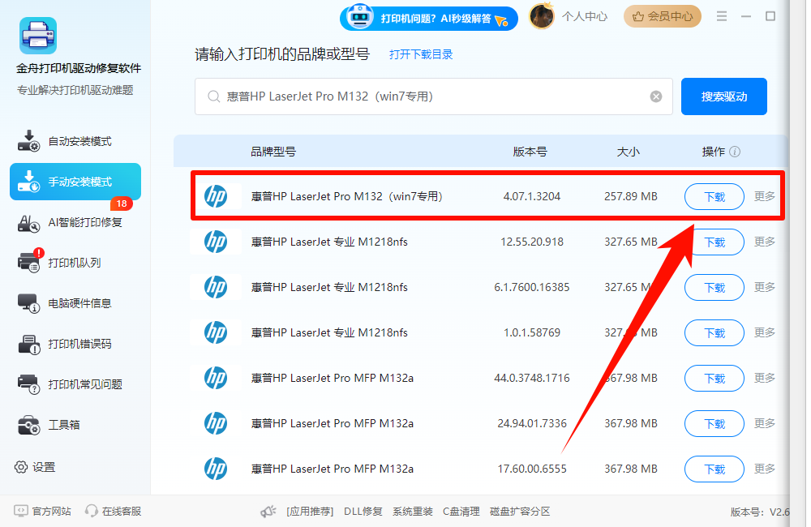The height and width of the screenshot is (527, 811).
Task: Download MFP M132a driver version 24.94.01.7336
Action: 714,424
